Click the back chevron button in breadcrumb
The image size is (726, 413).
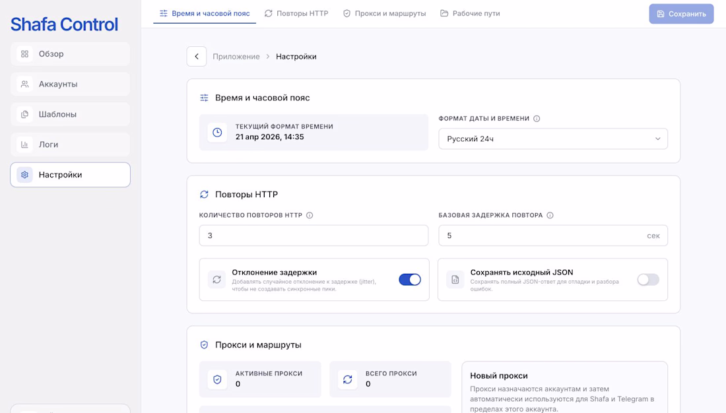(196, 57)
